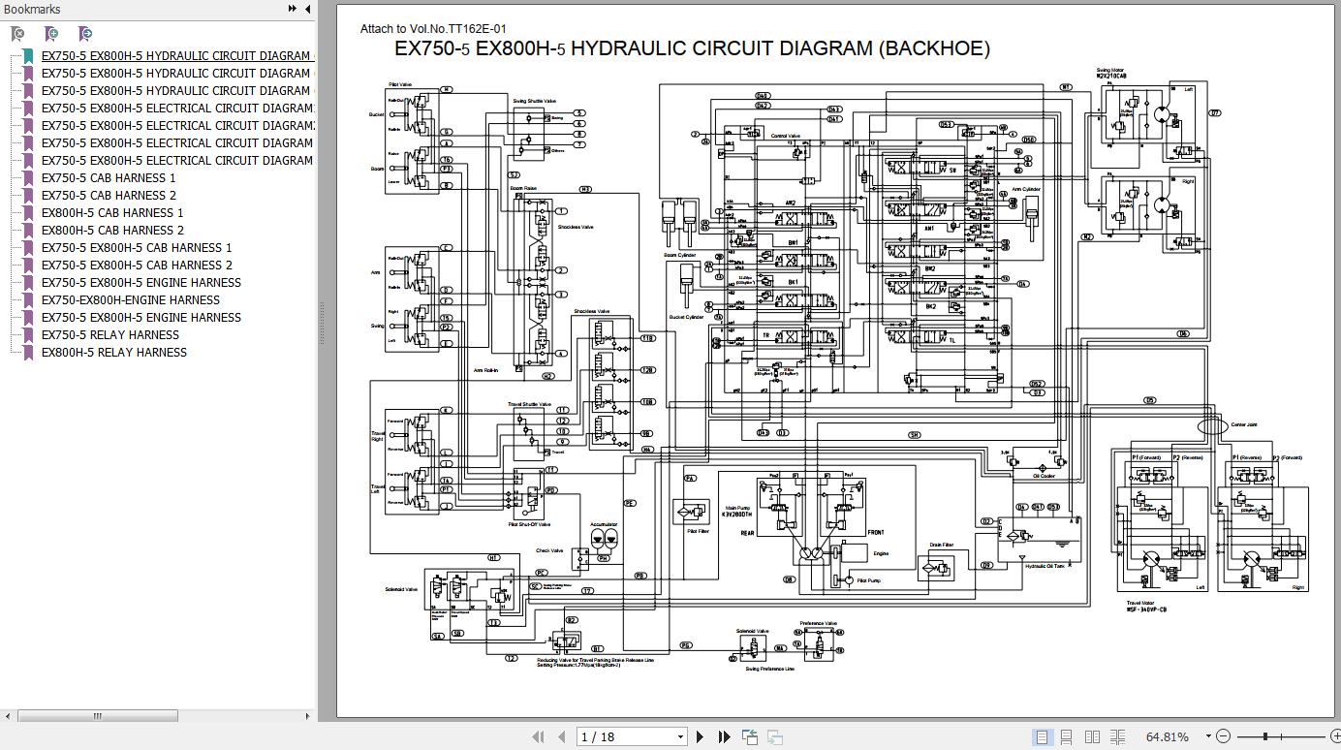Go to the previous page
Viewport: 1341px width, 750px height.
[561, 737]
